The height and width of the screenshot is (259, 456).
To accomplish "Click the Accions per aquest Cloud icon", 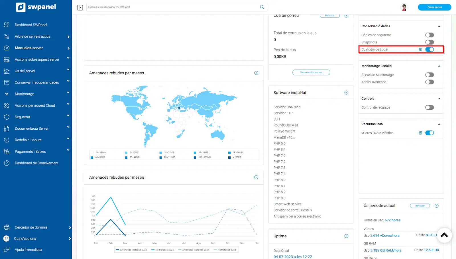I will 7,105.
